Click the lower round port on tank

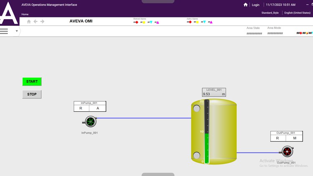pos(197,155)
